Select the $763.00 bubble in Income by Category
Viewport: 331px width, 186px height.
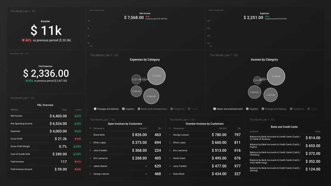[276, 76]
